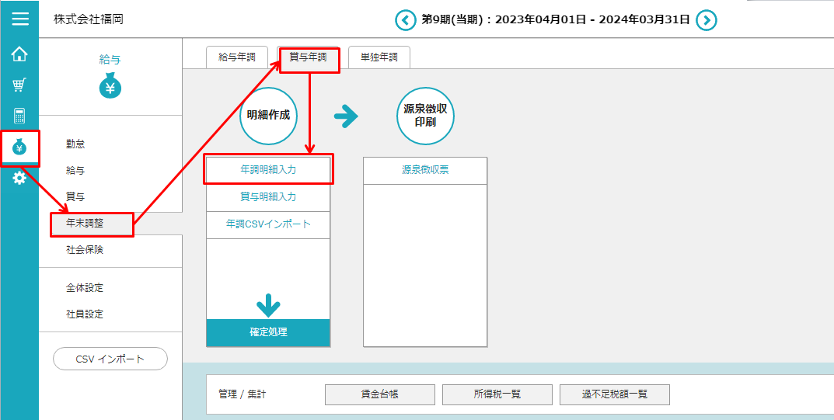Open 源泉徴収票 print option
834x420 pixels.
click(x=425, y=170)
